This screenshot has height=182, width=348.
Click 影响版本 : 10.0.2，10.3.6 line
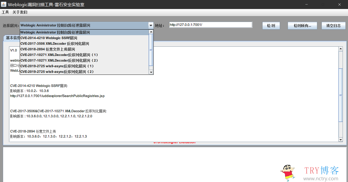coord(29,91)
